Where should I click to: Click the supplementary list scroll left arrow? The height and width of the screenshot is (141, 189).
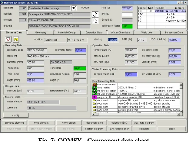pyautogui.click(x=94, y=114)
